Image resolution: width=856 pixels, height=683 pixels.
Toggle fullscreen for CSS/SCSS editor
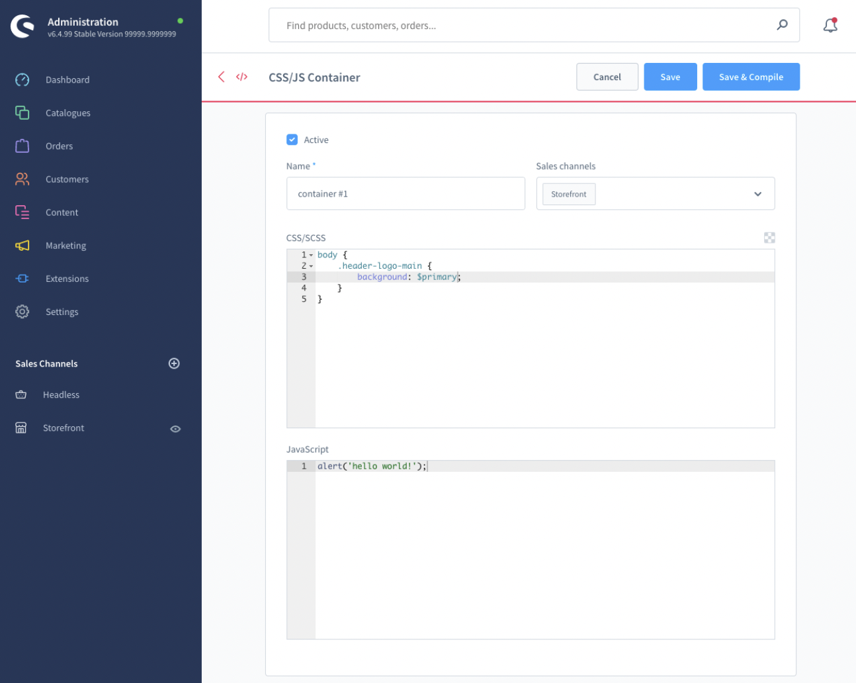point(769,238)
